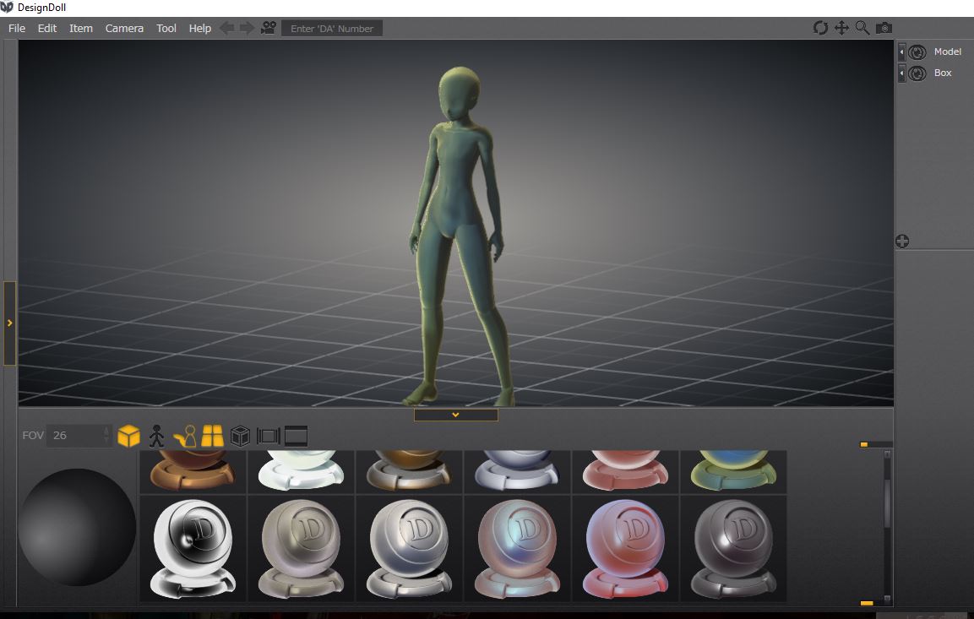Collapse the bottom panel chevron
Image resolution: width=974 pixels, height=619 pixels.
455,415
